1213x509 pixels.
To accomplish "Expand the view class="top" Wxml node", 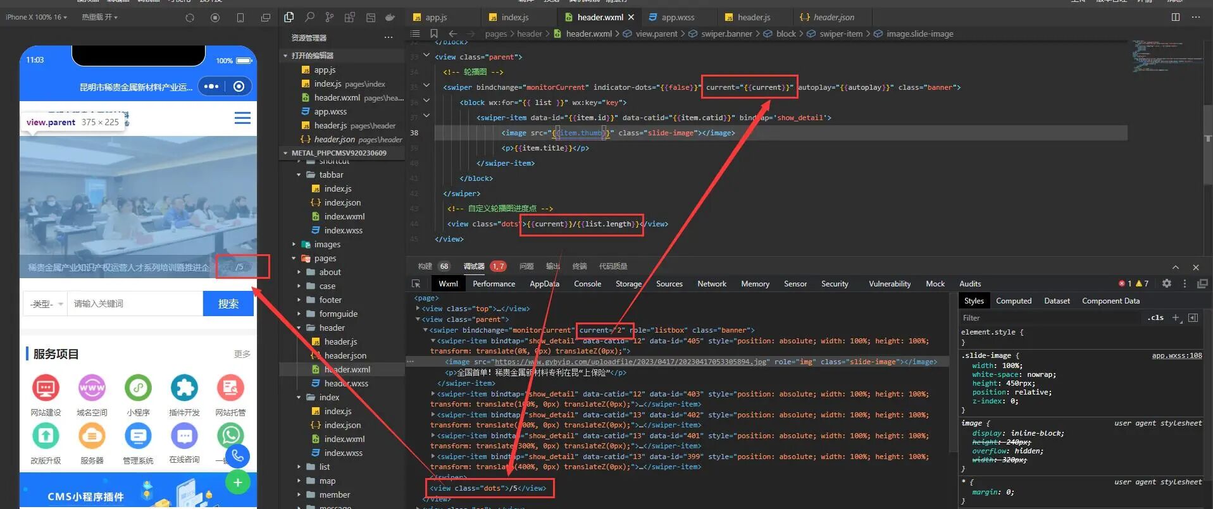I will (418, 309).
